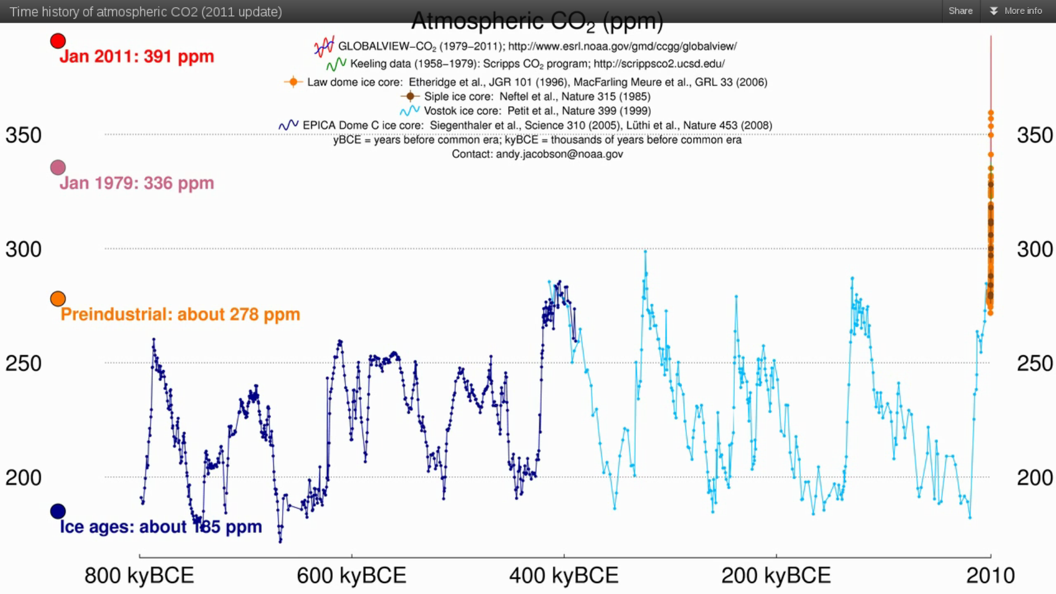Click the pink Jan 1979 marker dot
The image size is (1056, 594).
point(58,167)
